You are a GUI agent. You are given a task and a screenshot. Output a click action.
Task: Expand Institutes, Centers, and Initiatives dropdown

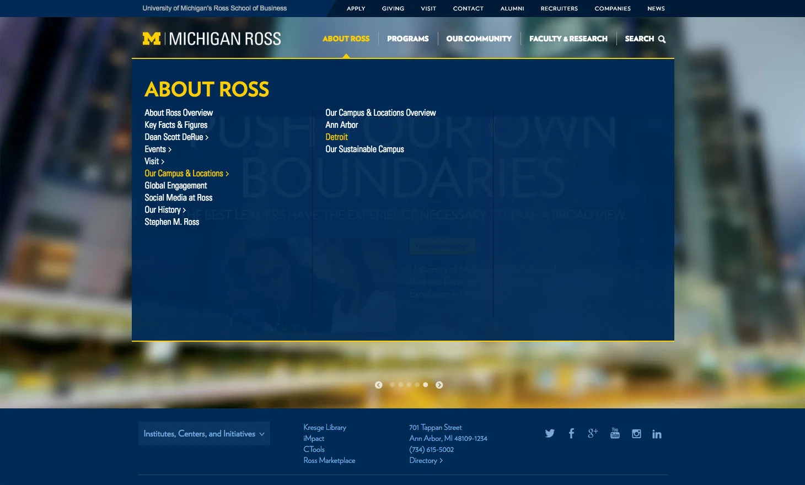(x=204, y=434)
